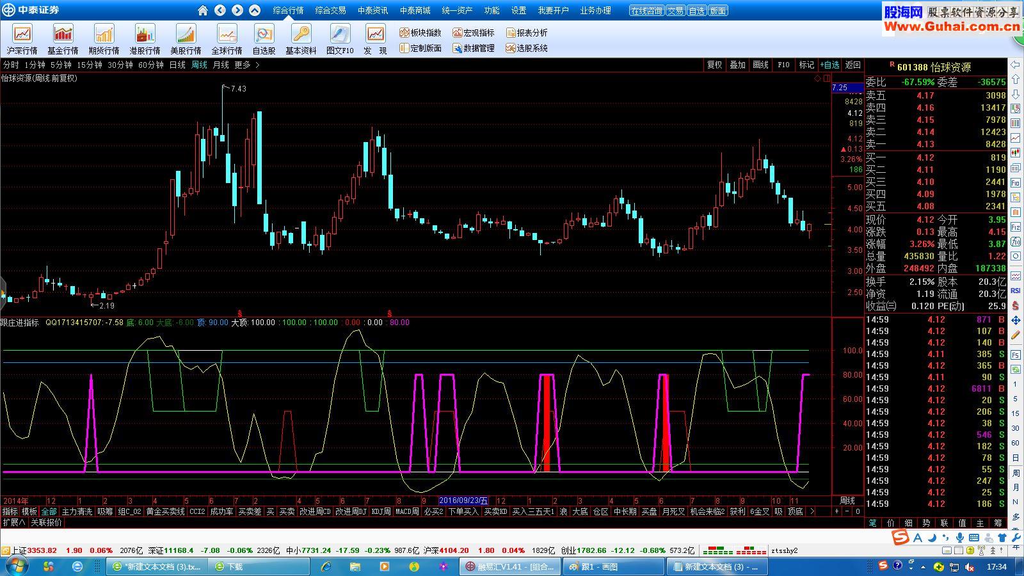Screen dimensions: 1024x576
Task: Click the 交易 button in title bar
Action: point(675,11)
